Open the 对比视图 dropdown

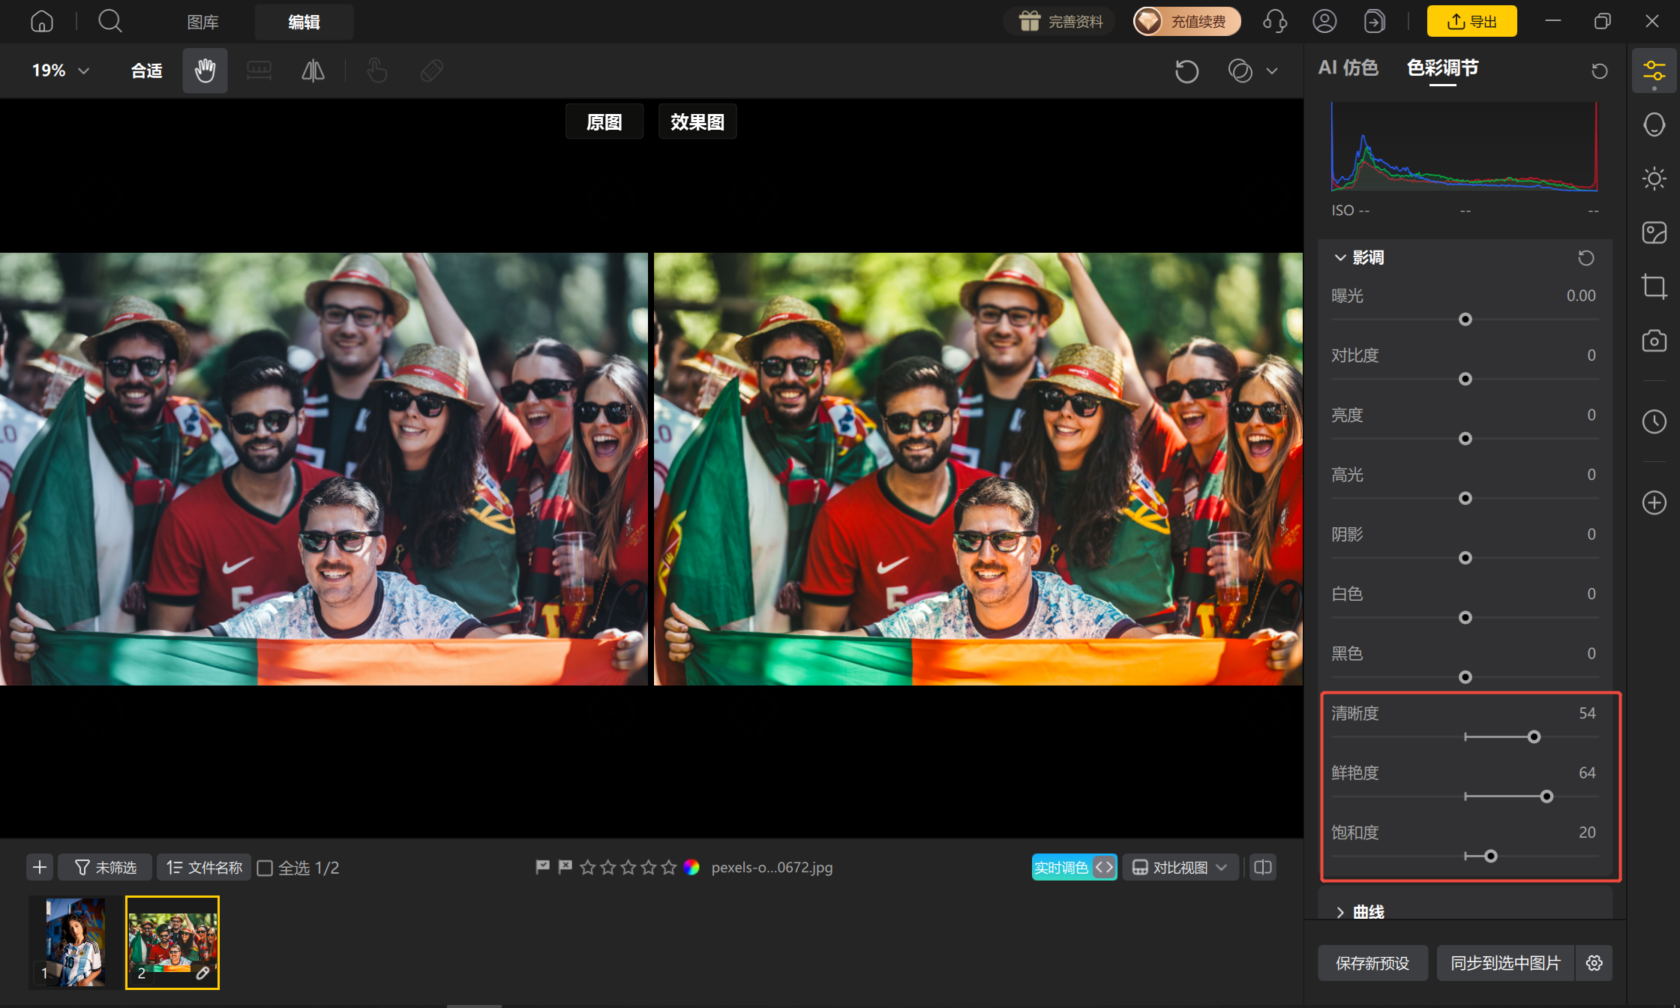click(1180, 867)
